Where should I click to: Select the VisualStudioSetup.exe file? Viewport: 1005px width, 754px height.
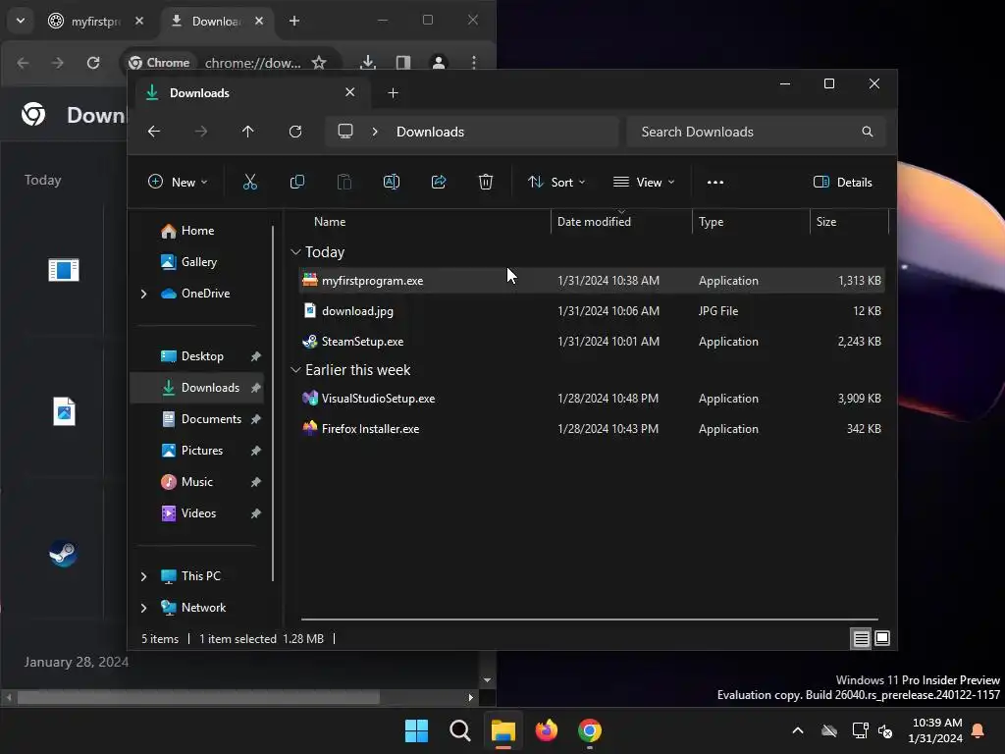tap(592, 399)
